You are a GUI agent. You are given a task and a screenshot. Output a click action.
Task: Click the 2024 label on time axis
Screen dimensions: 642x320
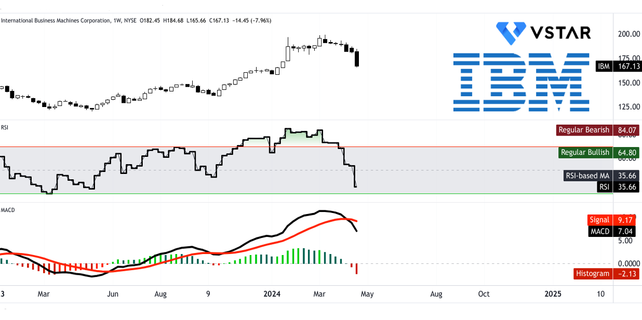click(x=272, y=294)
